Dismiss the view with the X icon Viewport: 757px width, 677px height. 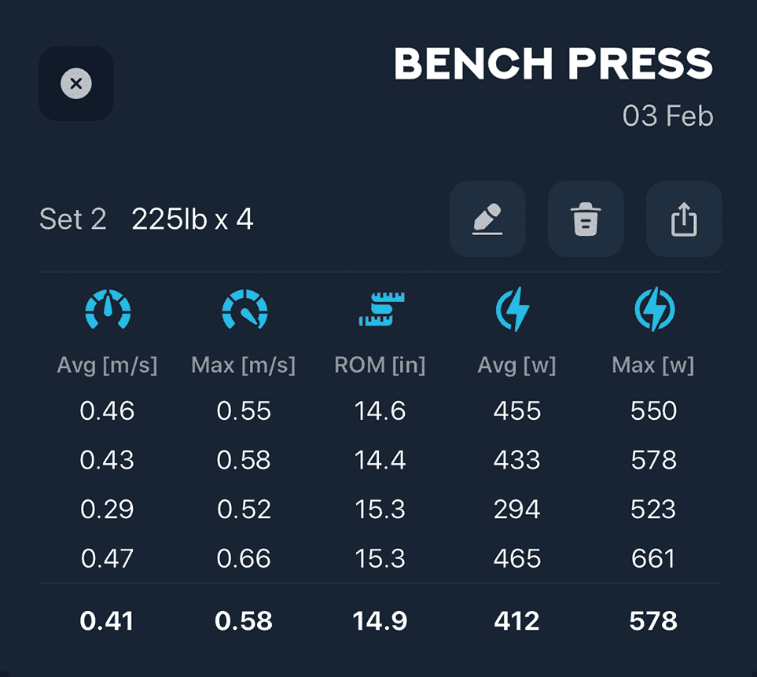[75, 83]
